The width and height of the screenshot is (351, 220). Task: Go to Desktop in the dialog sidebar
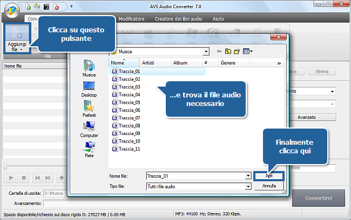click(x=89, y=89)
